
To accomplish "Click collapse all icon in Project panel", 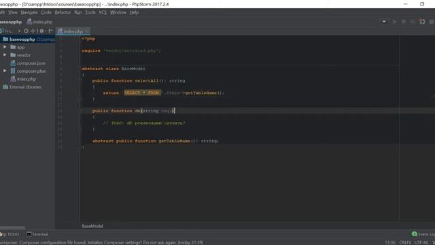I will click(x=33, y=31).
